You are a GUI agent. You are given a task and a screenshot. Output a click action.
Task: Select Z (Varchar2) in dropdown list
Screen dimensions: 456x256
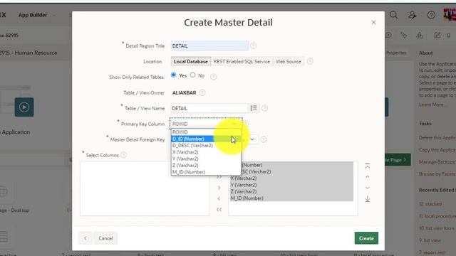tap(206, 166)
